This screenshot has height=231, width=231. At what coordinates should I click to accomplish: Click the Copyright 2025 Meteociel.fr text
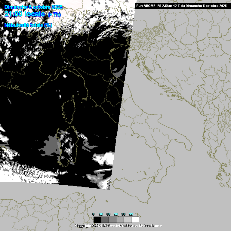(x=118, y=226)
